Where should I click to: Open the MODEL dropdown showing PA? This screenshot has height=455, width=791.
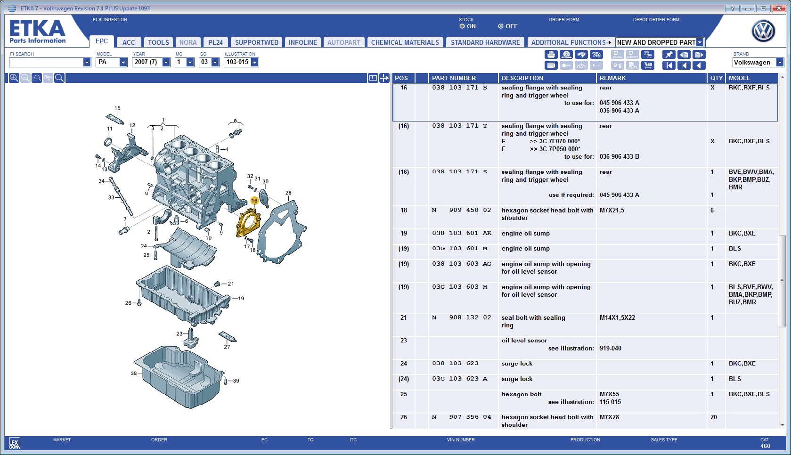pos(123,62)
